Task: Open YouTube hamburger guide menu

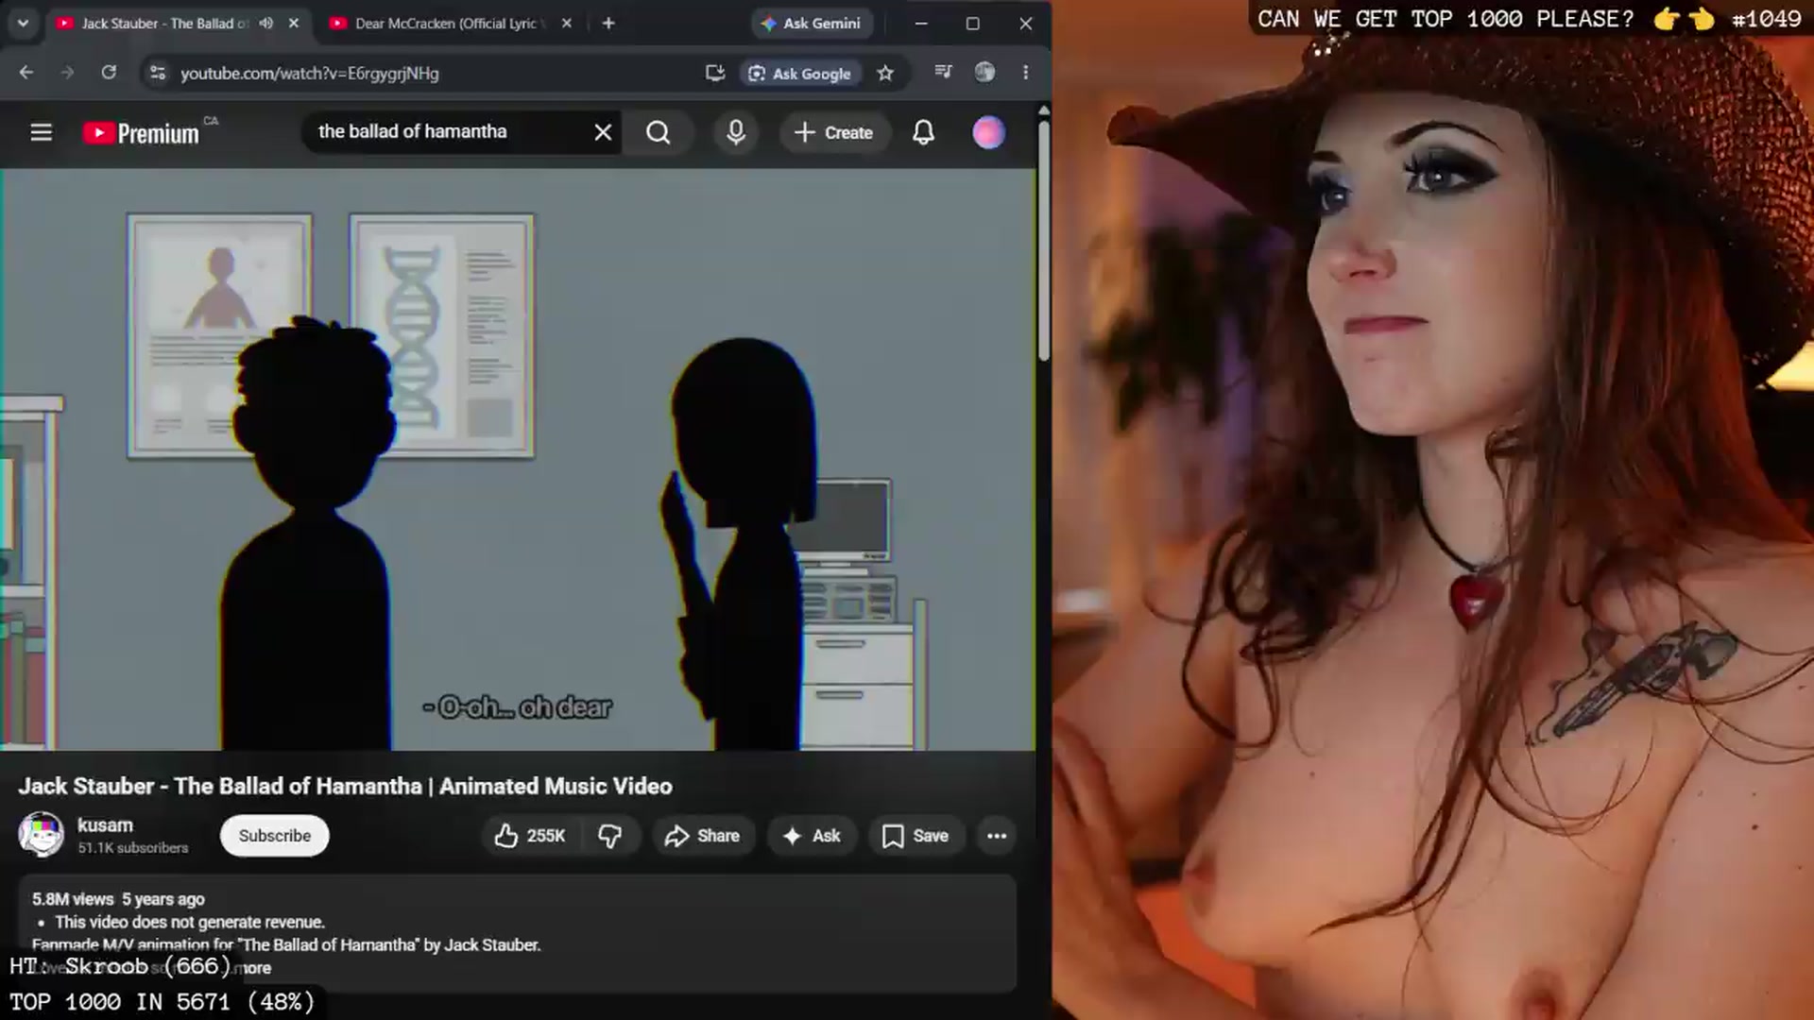Action: [41, 132]
